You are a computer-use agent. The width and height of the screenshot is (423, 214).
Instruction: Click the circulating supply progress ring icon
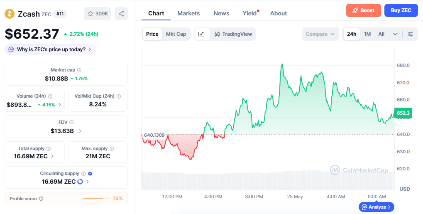[x=80, y=182]
